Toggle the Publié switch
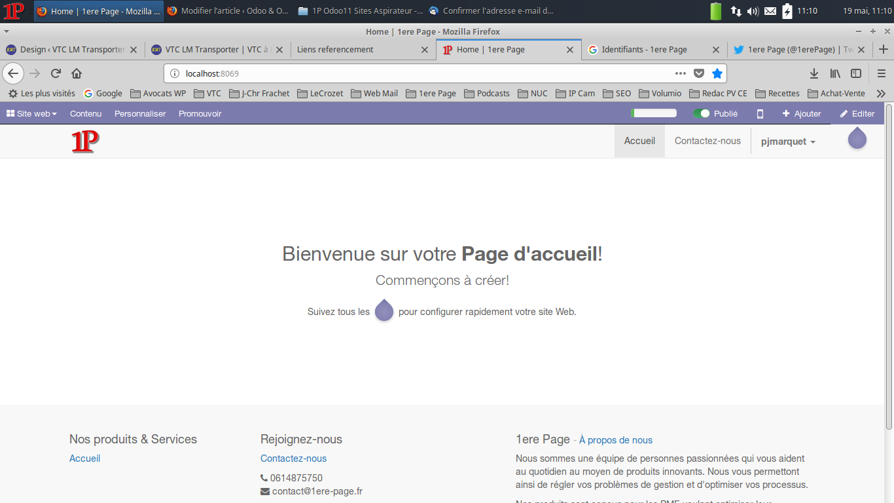This screenshot has width=894, height=503. click(x=702, y=113)
